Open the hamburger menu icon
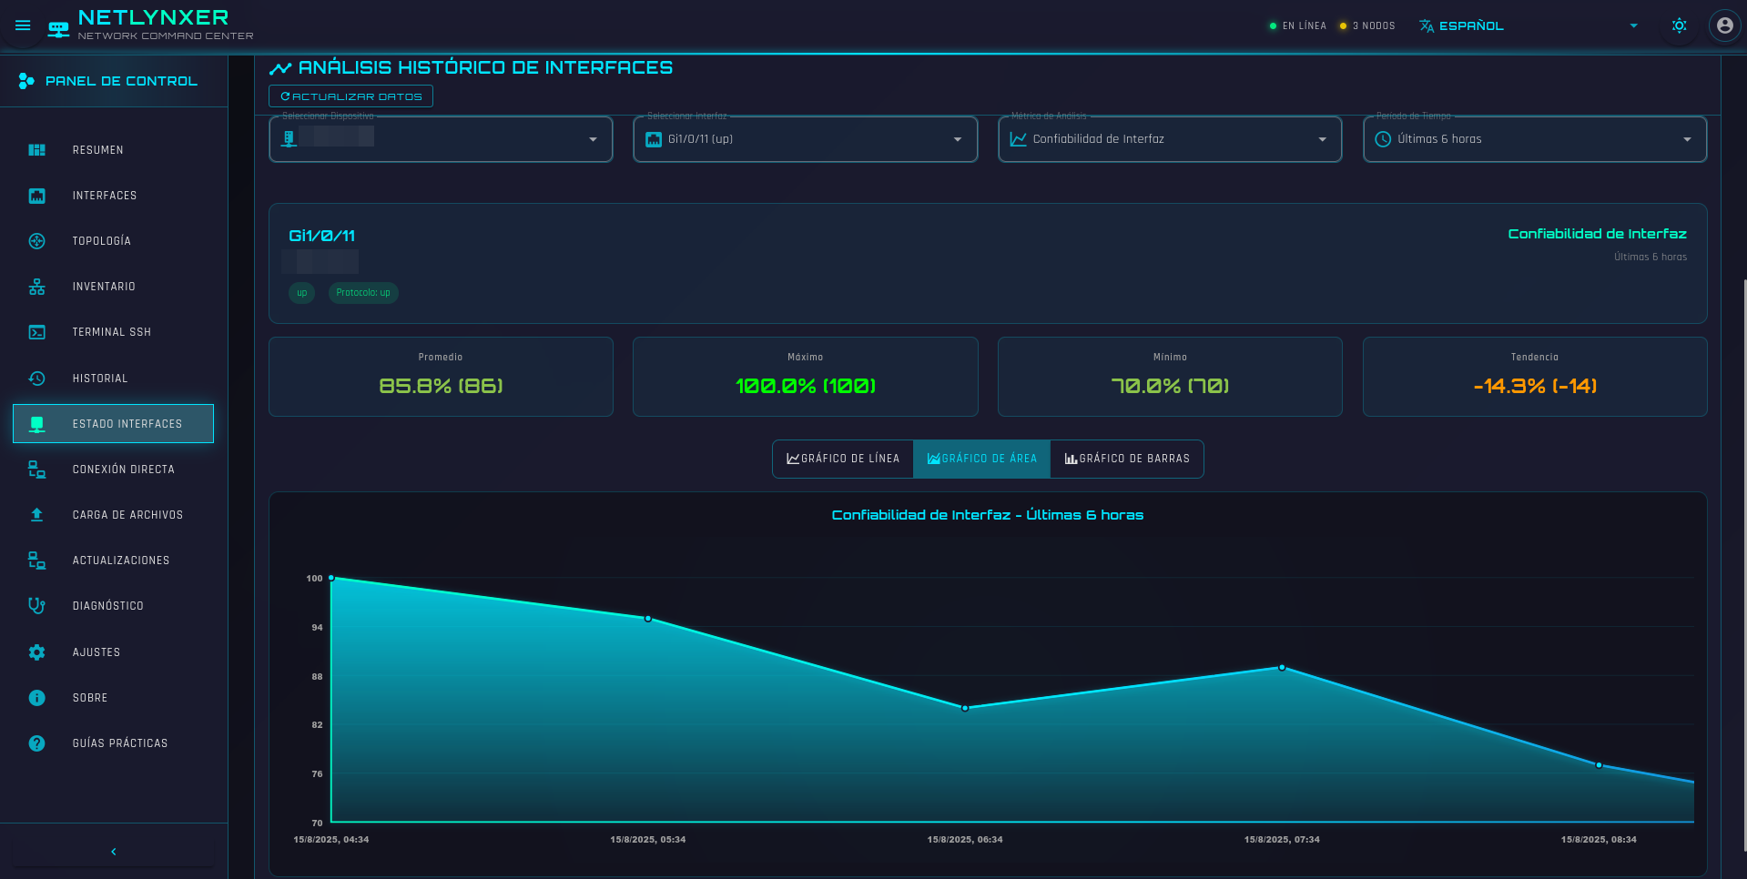This screenshot has height=879, width=1747. [23, 25]
